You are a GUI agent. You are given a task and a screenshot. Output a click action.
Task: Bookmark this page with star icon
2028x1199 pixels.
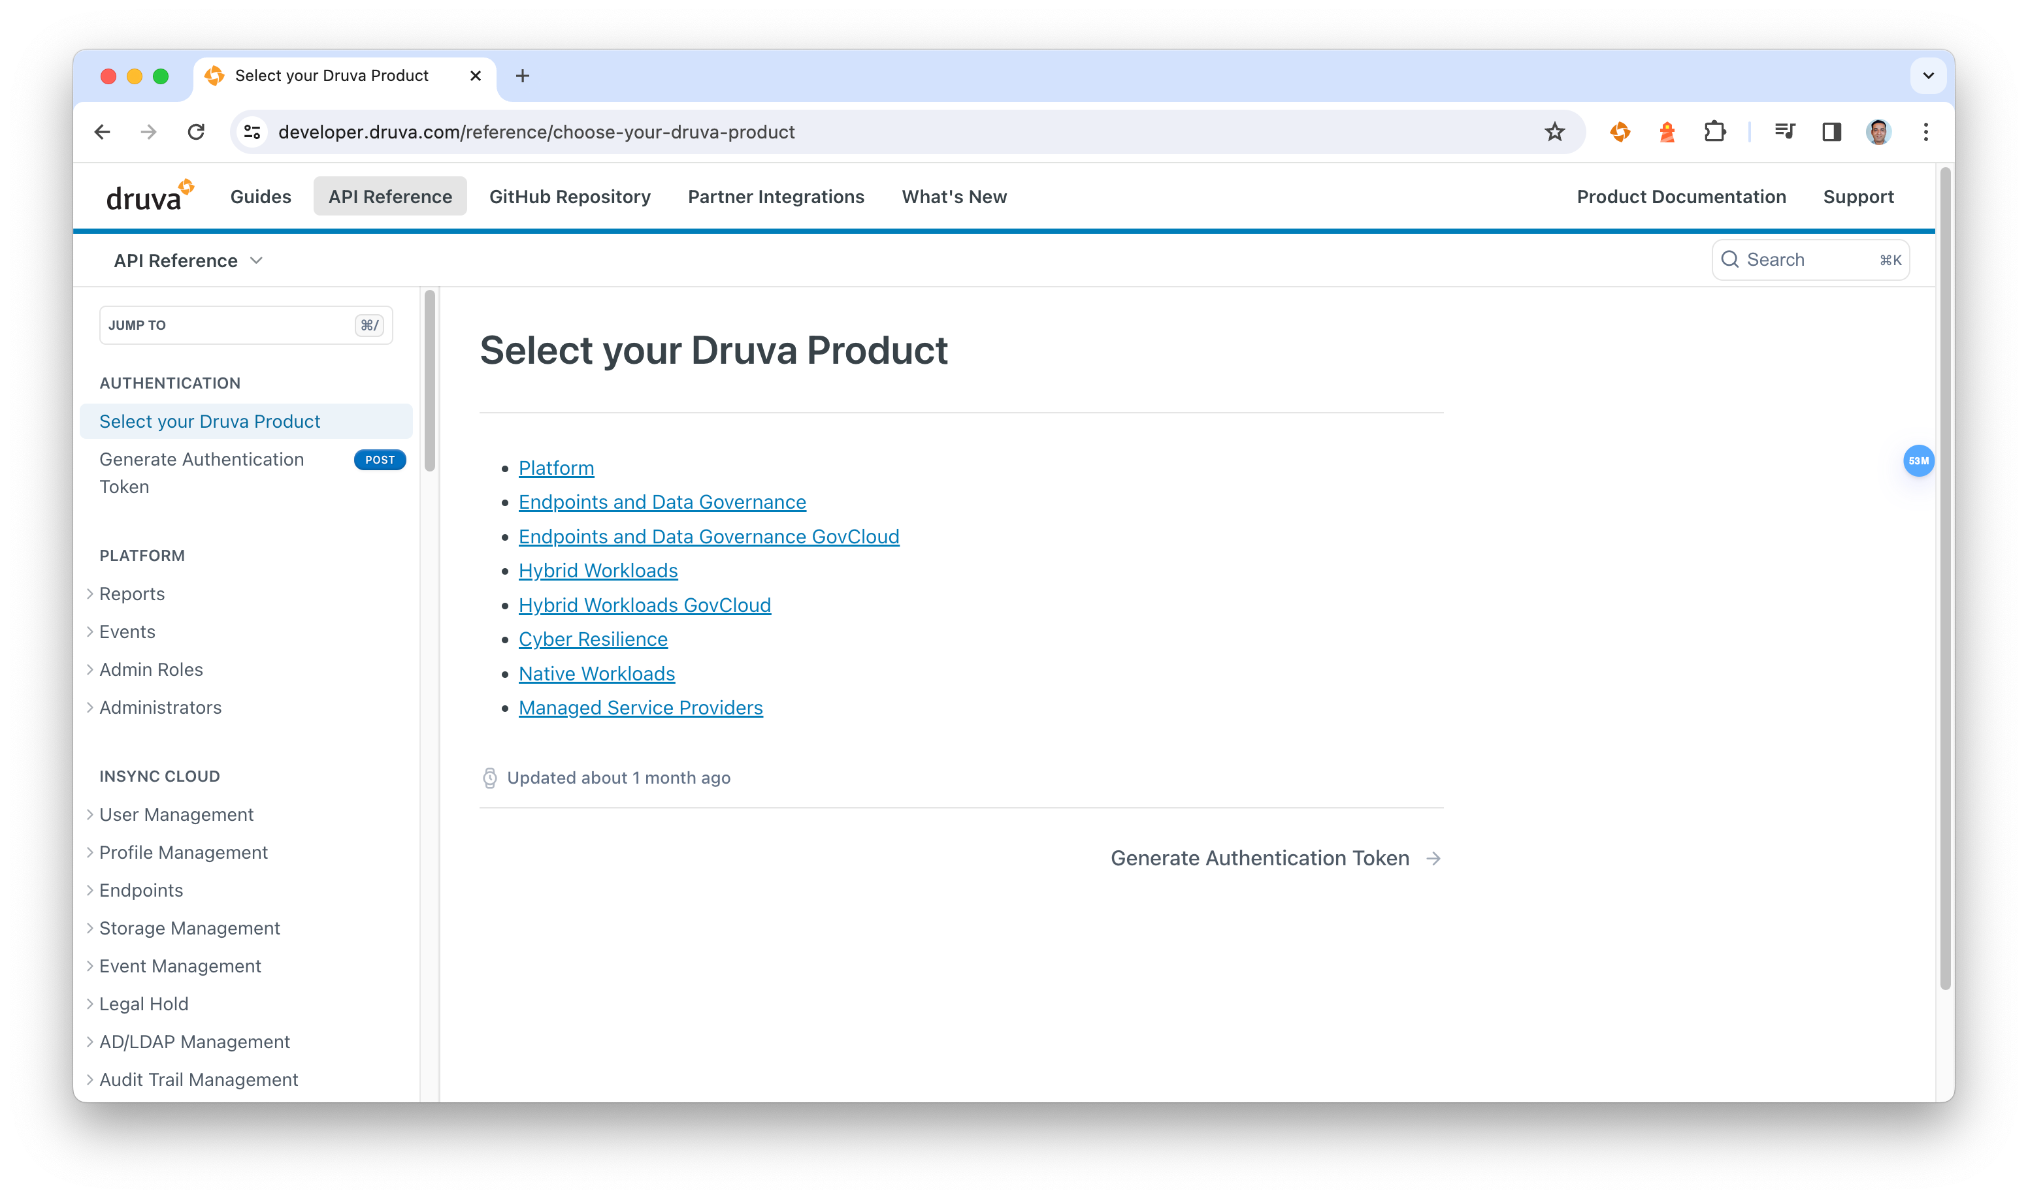(x=1554, y=132)
